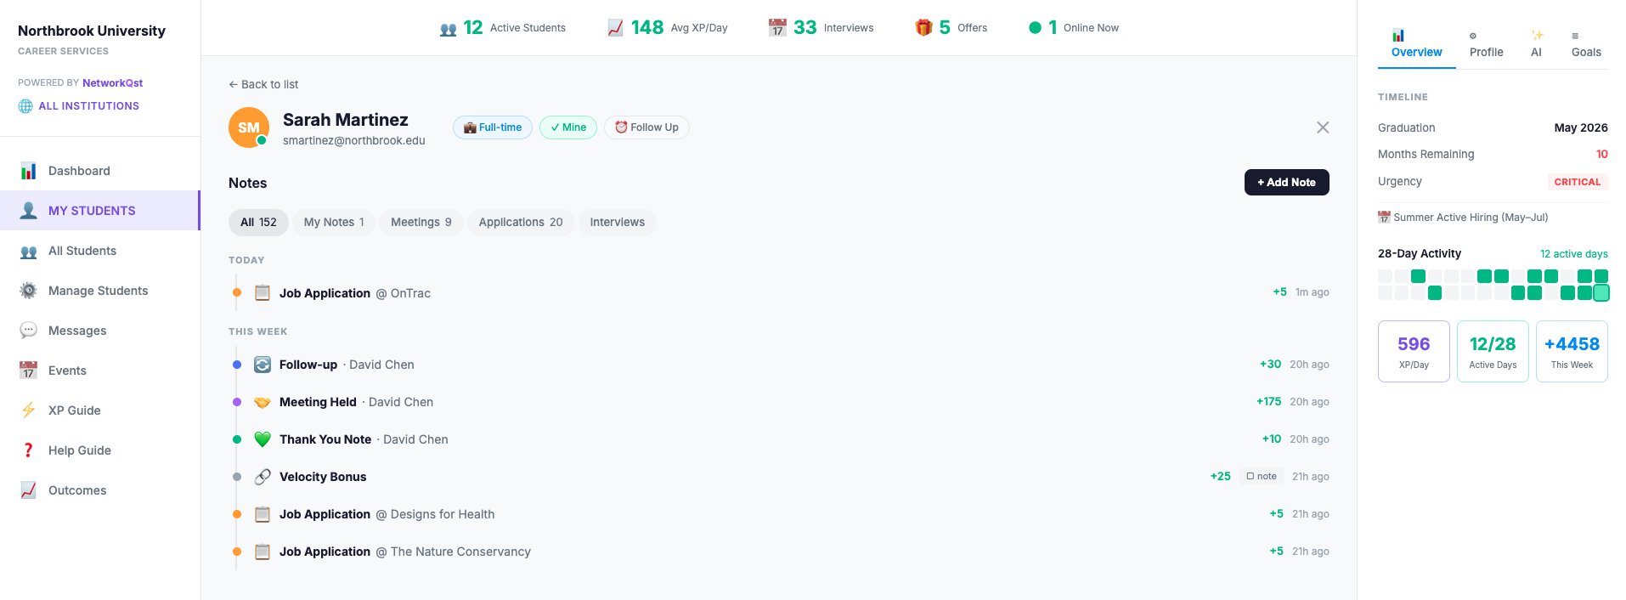Image resolution: width=1626 pixels, height=600 pixels.
Task: Click the 12/28 Active Days card
Action: click(x=1493, y=351)
